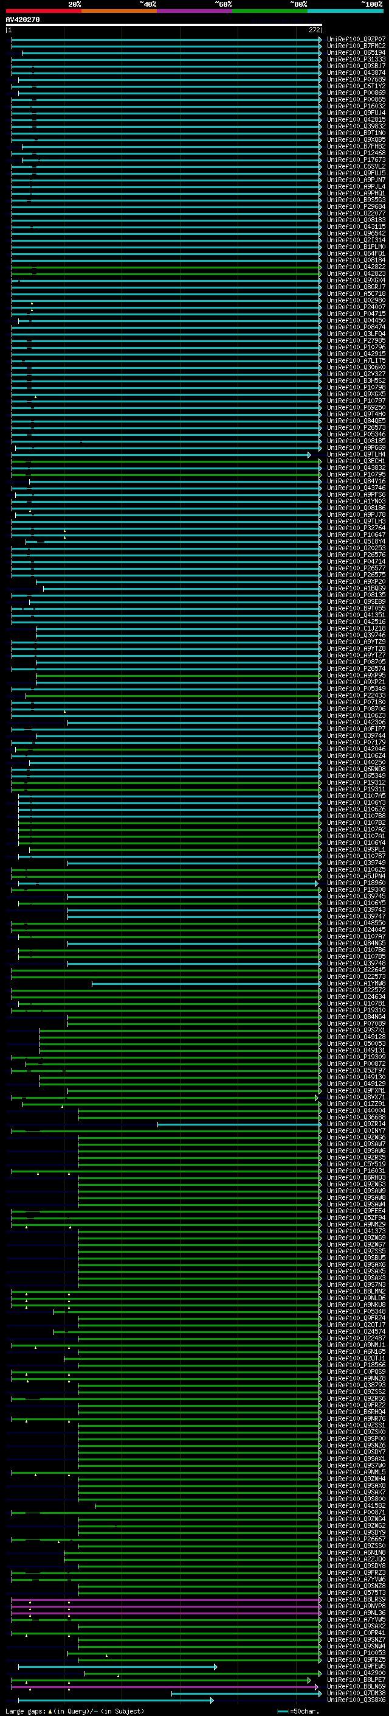Image resolution: width=389 pixels, height=1716 pixels.
Task: Select the label UniRef100_Q41582
Action: click(x=356, y=1505)
